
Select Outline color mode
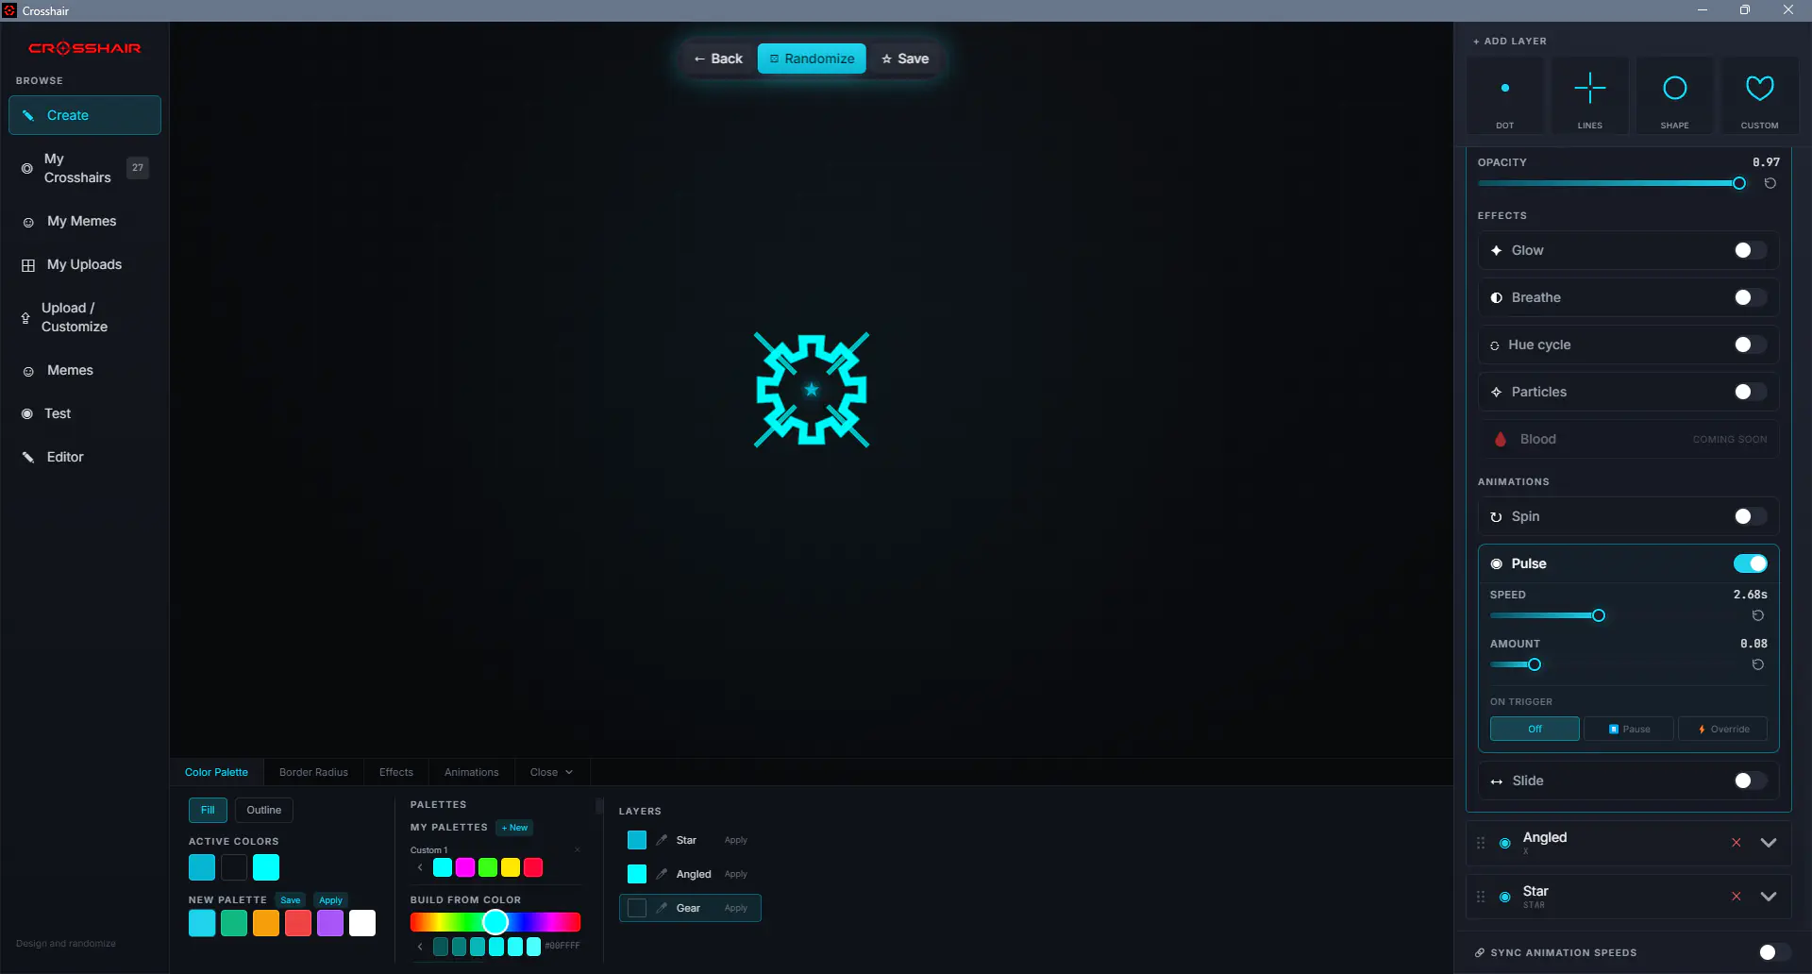pos(264,810)
